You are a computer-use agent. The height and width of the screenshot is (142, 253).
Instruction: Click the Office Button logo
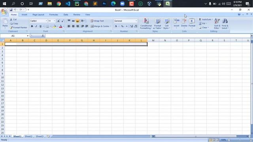point(4,11)
